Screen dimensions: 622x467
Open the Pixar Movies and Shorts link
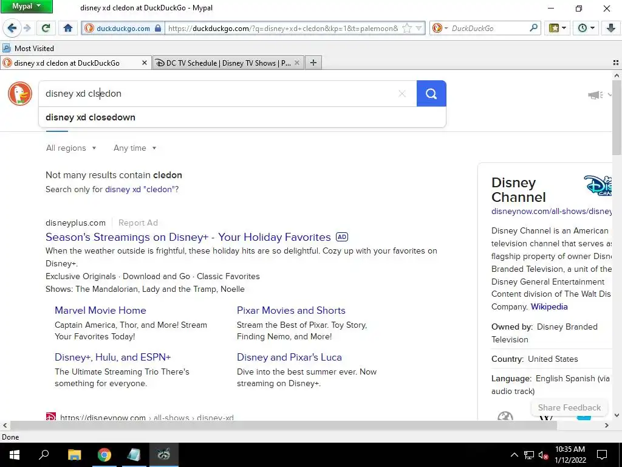pyautogui.click(x=291, y=311)
